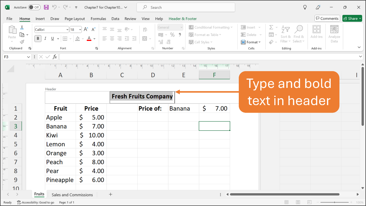The width and height of the screenshot is (366, 206).
Task: Click the Redo arrow icon
Action: point(65,7)
